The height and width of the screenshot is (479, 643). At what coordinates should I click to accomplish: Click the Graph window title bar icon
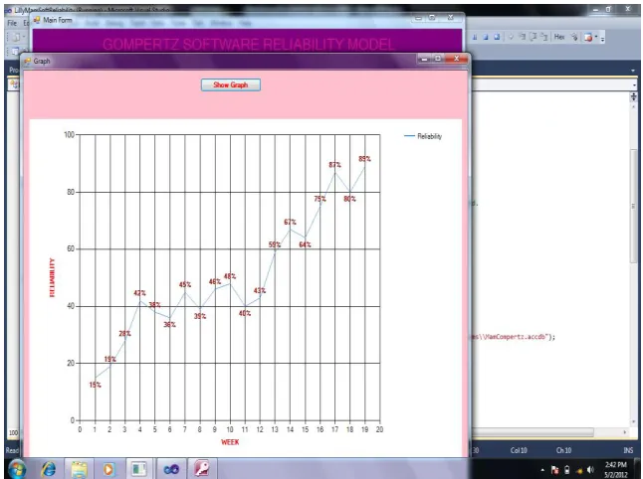coord(28,61)
